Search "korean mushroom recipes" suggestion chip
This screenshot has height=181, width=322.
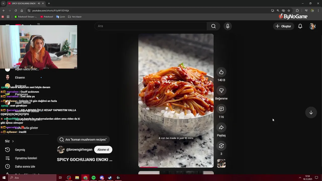pyautogui.click(x=83, y=140)
